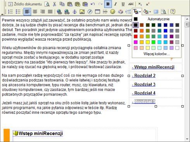
Task: Click paragraph starting 'Wielu użytkowników'
Action: pyautogui.click(x=64, y=57)
